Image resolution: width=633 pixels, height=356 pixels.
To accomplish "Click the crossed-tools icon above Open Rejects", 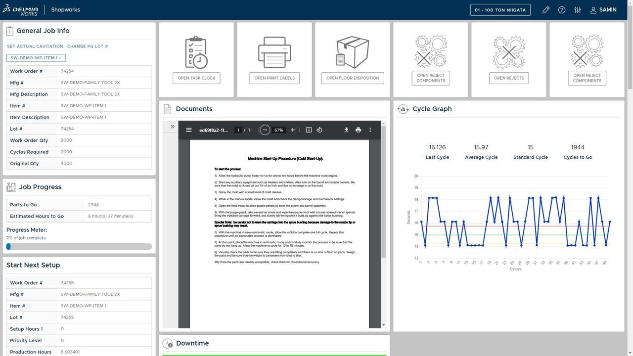I will (x=508, y=50).
